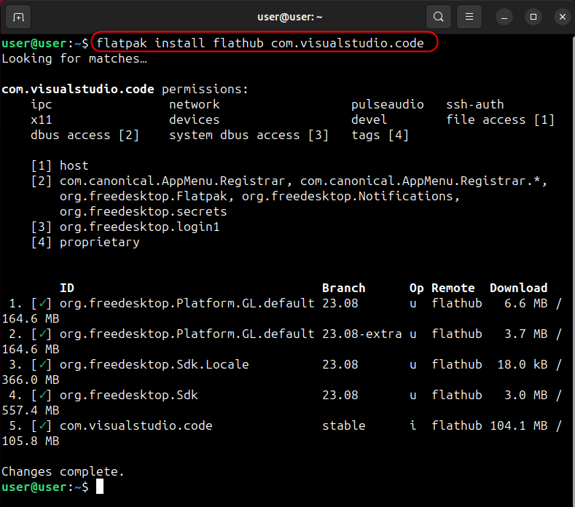Image resolution: width=575 pixels, height=507 pixels.
Task: Click the "Changes complete." message
Action: tap(63, 471)
